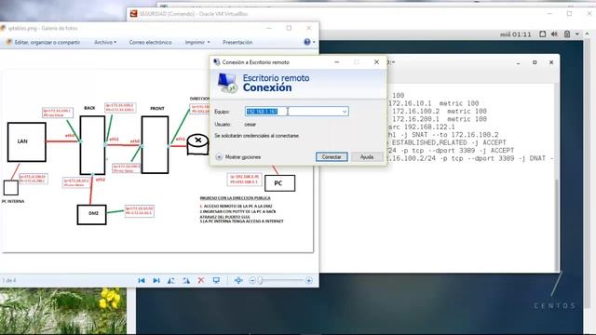Screen dimensions: 596x335
Task: Rotate photo clockwise in gallery
Action: (186, 280)
